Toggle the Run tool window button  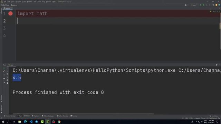(20, 116)
